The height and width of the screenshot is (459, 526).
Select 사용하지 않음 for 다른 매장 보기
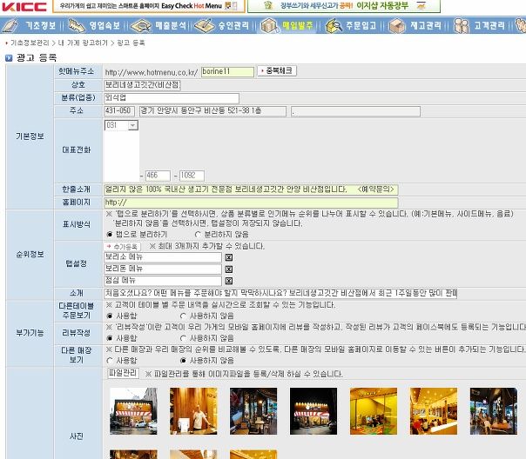tap(183, 361)
